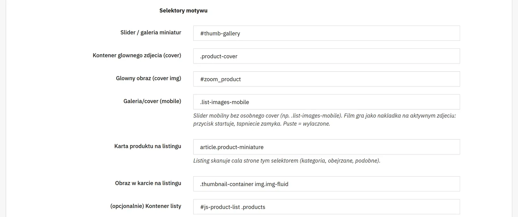
Task: Click the Galeria/cover (mobile) label
Action: click(x=152, y=101)
